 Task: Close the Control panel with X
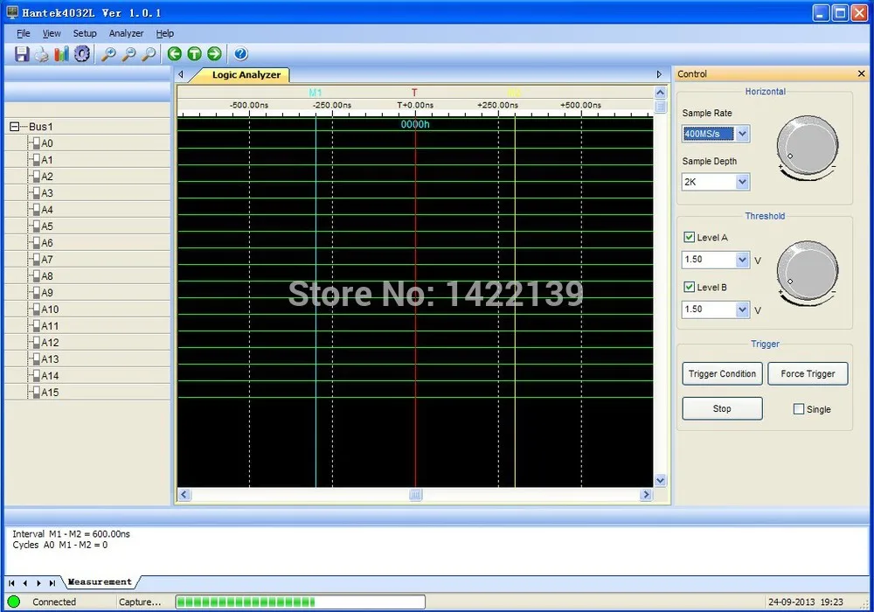pos(861,73)
